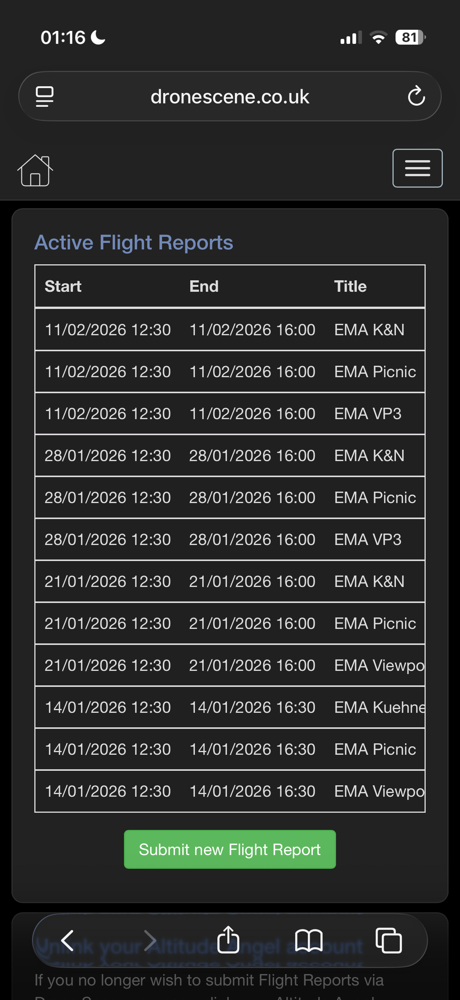Tap the Title column header
Viewport: 460px width, 1000px height.
click(x=350, y=286)
